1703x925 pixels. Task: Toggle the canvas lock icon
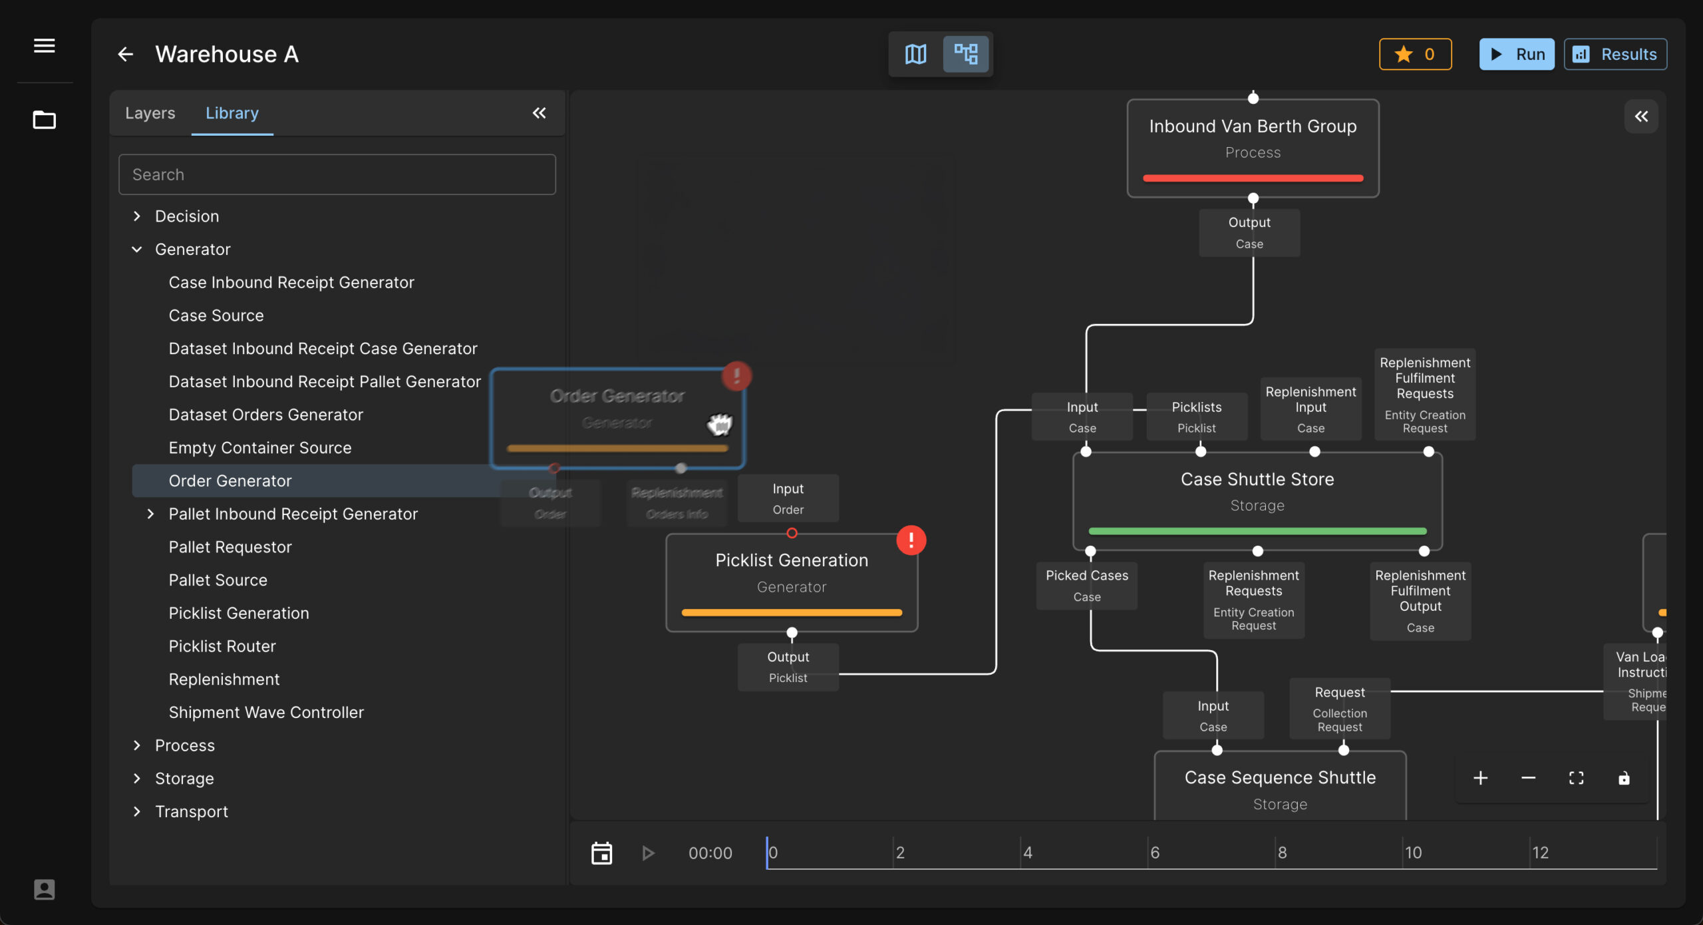click(1624, 778)
